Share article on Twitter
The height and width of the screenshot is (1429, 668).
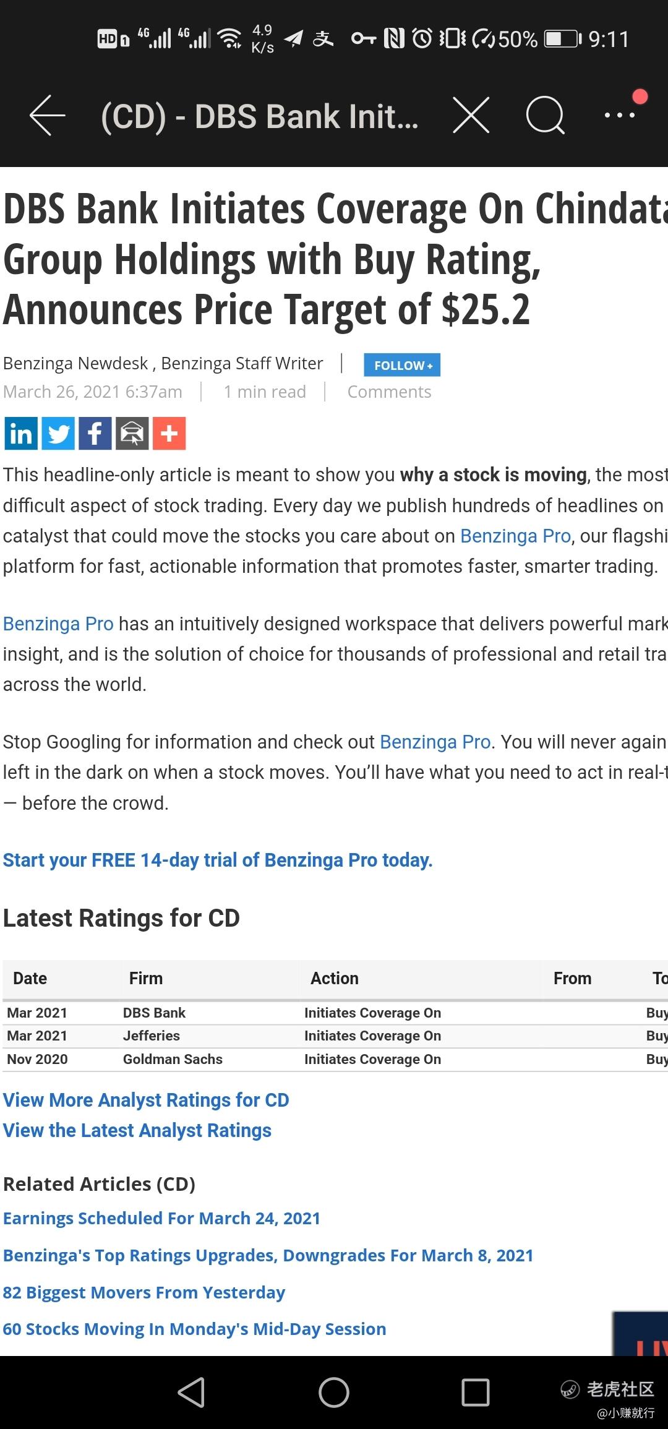point(58,434)
